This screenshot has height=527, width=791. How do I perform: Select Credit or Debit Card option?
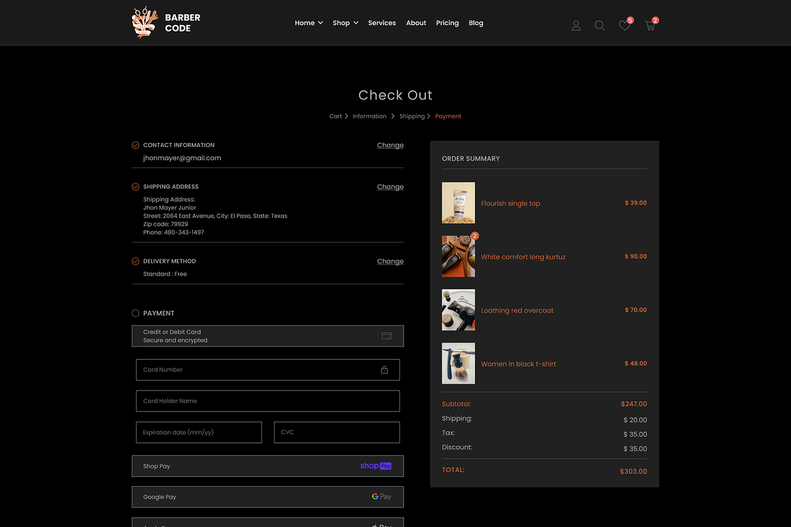(268, 336)
